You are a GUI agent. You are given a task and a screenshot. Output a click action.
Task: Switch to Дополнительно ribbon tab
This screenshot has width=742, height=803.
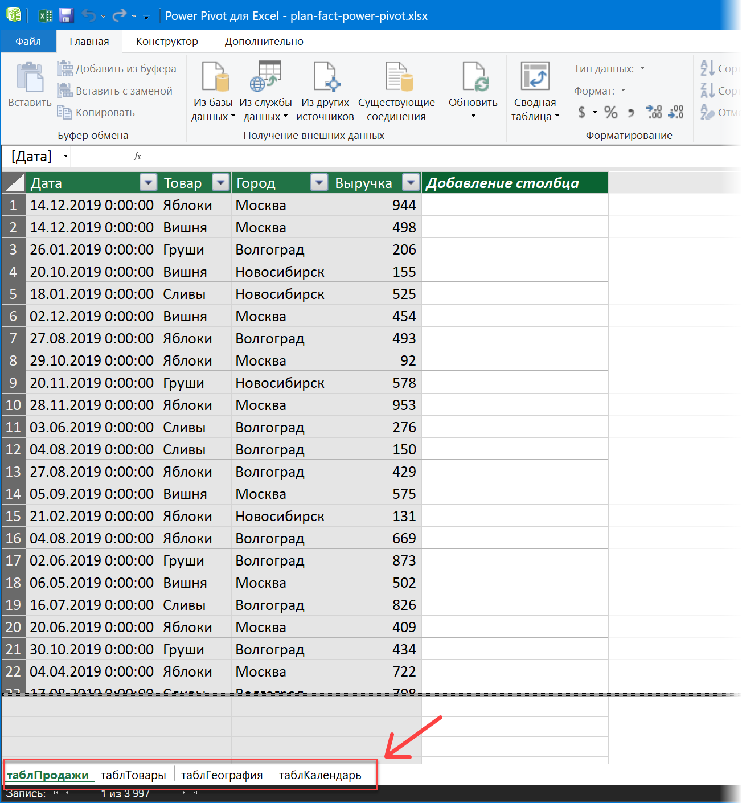pos(264,41)
